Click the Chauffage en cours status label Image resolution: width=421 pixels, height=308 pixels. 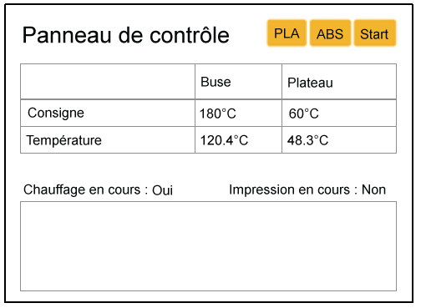coord(86,190)
